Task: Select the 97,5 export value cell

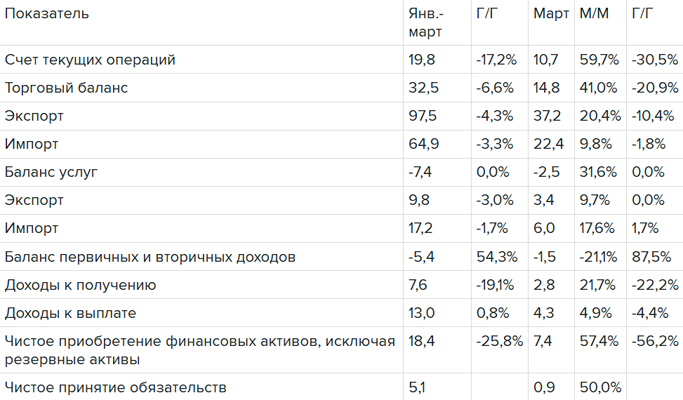Action: coord(422,116)
